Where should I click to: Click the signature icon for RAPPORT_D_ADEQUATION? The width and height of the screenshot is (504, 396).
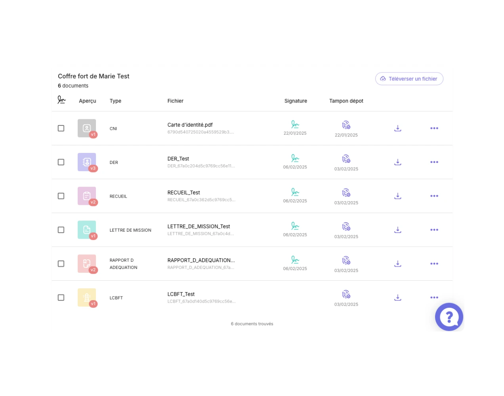(x=295, y=260)
